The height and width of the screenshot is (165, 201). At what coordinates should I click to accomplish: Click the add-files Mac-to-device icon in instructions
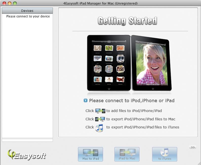pyautogui.click(x=100, y=111)
